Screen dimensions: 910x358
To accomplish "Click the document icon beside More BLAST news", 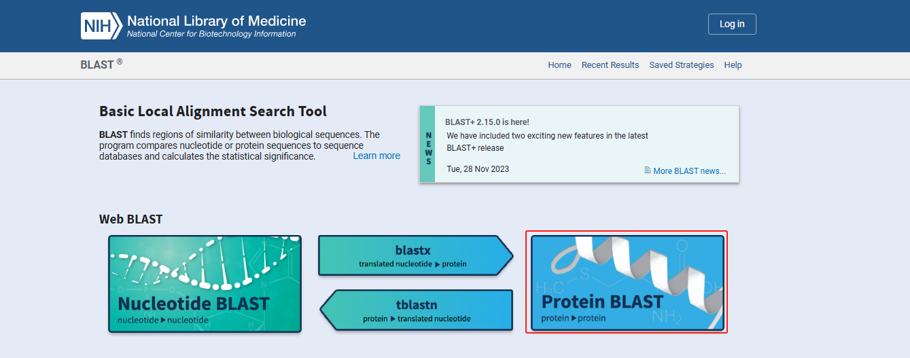I will [648, 171].
